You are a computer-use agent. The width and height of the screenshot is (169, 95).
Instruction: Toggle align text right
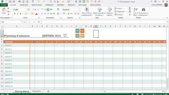click(x=48, y=13)
